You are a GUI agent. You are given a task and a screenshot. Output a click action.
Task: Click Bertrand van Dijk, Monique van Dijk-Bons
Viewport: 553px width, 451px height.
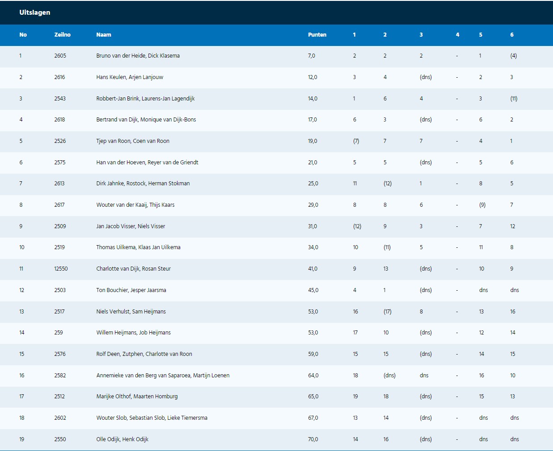tap(146, 120)
